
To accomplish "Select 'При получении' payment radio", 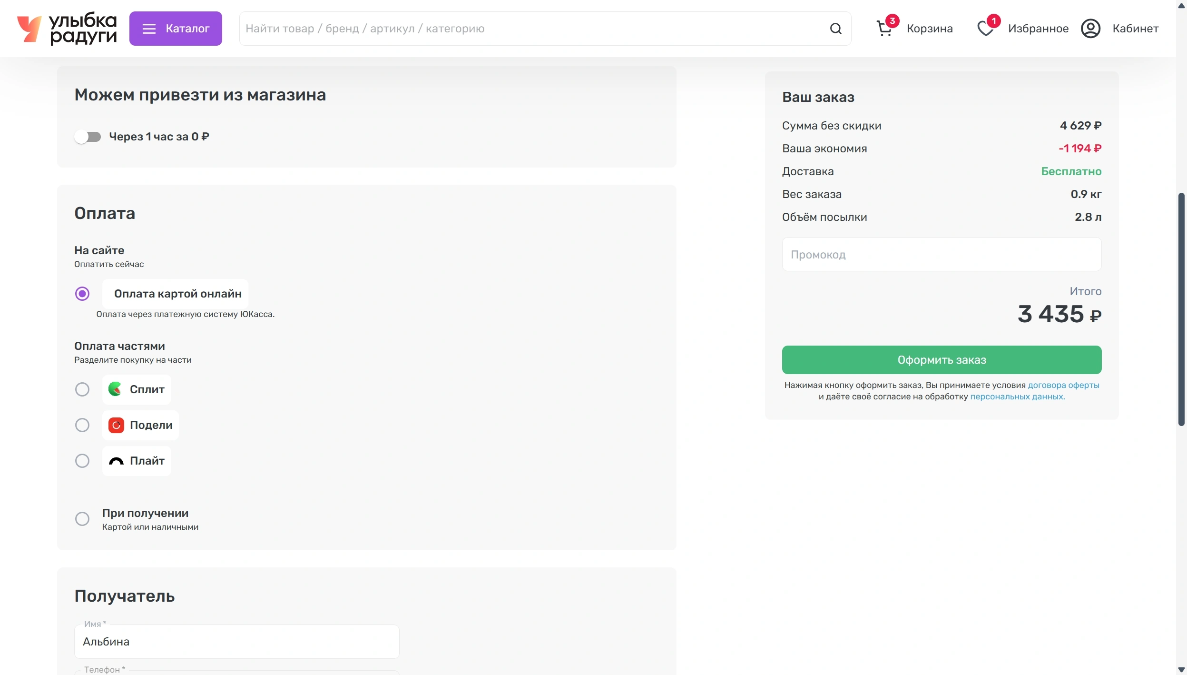I will point(82,519).
